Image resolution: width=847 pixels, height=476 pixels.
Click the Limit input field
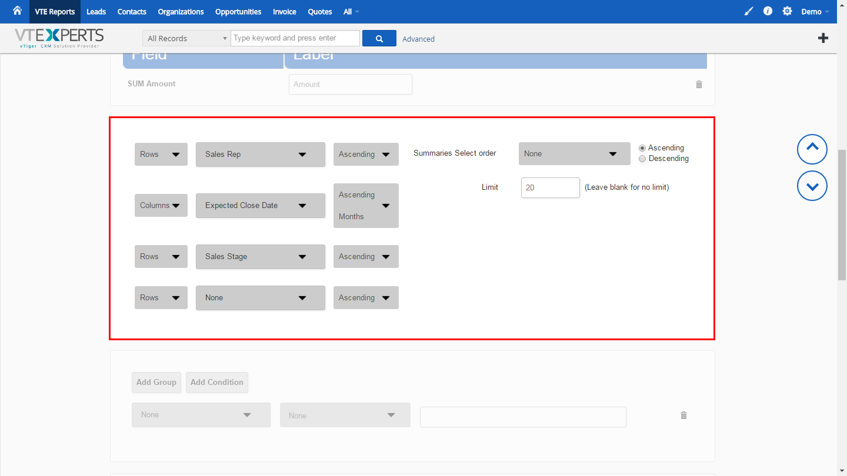click(x=551, y=187)
